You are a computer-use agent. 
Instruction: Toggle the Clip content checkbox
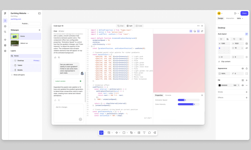pyautogui.click(x=219, y=61)
